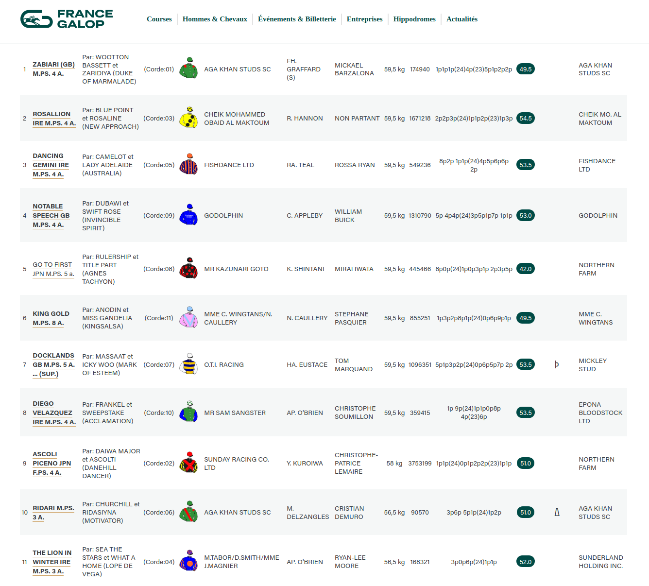Click Go To First's red starred silks icon
649x586 pixels.
point(188,268)
